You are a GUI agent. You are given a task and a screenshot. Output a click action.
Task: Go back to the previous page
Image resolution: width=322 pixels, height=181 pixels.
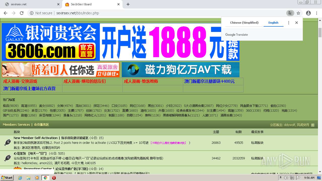tap(6, 13)
